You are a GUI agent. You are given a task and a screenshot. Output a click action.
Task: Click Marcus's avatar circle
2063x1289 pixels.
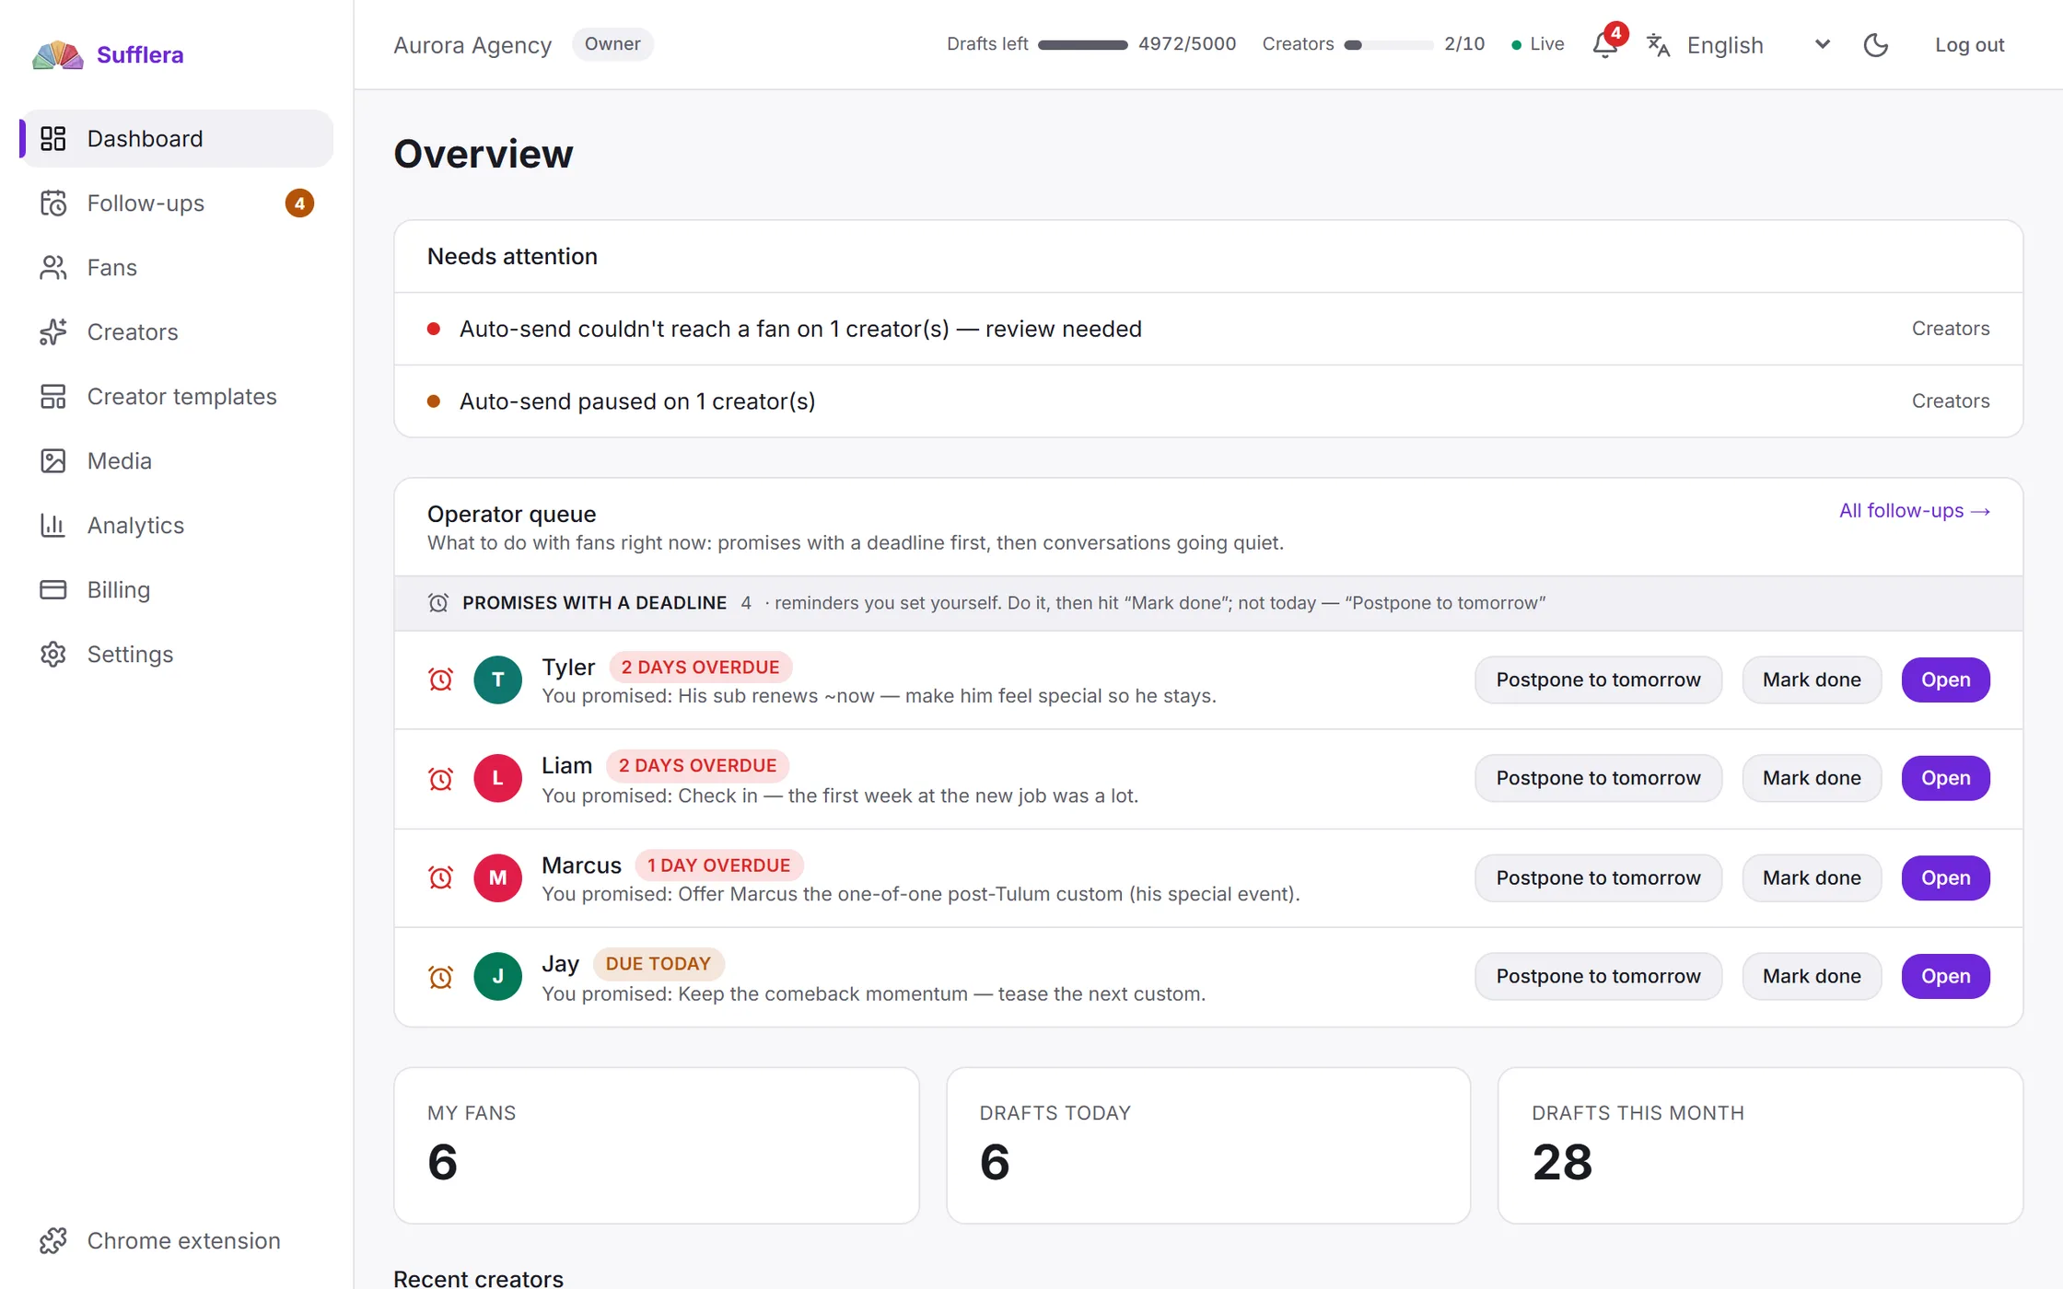497,877
